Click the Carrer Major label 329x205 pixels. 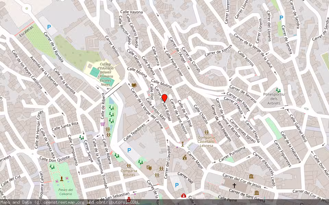click(195, 160)
